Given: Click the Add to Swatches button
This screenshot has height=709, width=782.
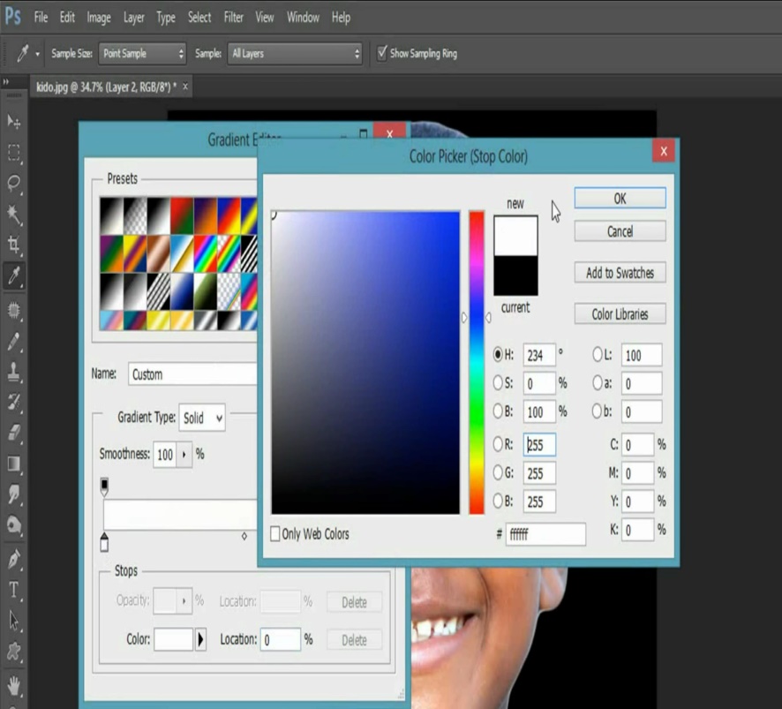Looking at the screenshot, I should point(620,273).
